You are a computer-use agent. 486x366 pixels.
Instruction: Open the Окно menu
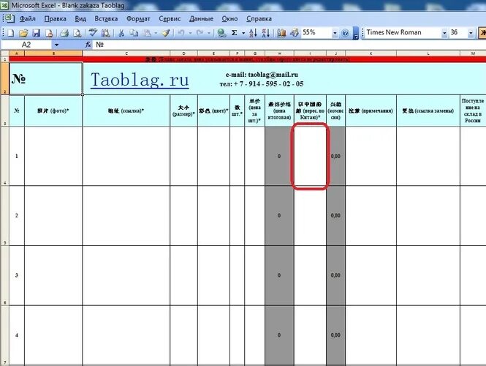point(229,19)
